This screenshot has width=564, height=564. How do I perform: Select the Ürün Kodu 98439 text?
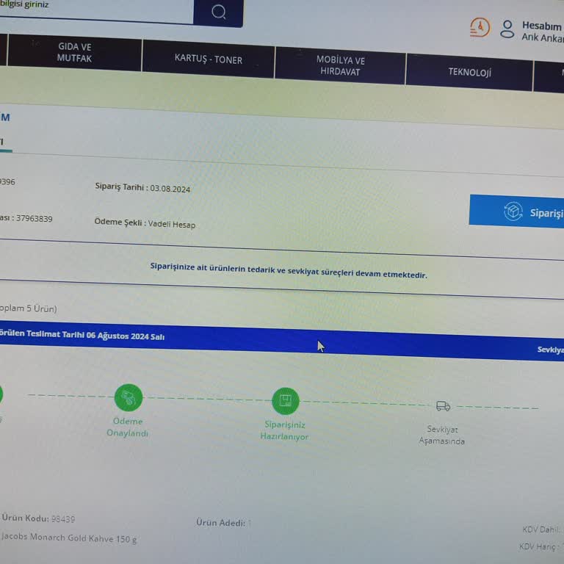tap(38, 518)
